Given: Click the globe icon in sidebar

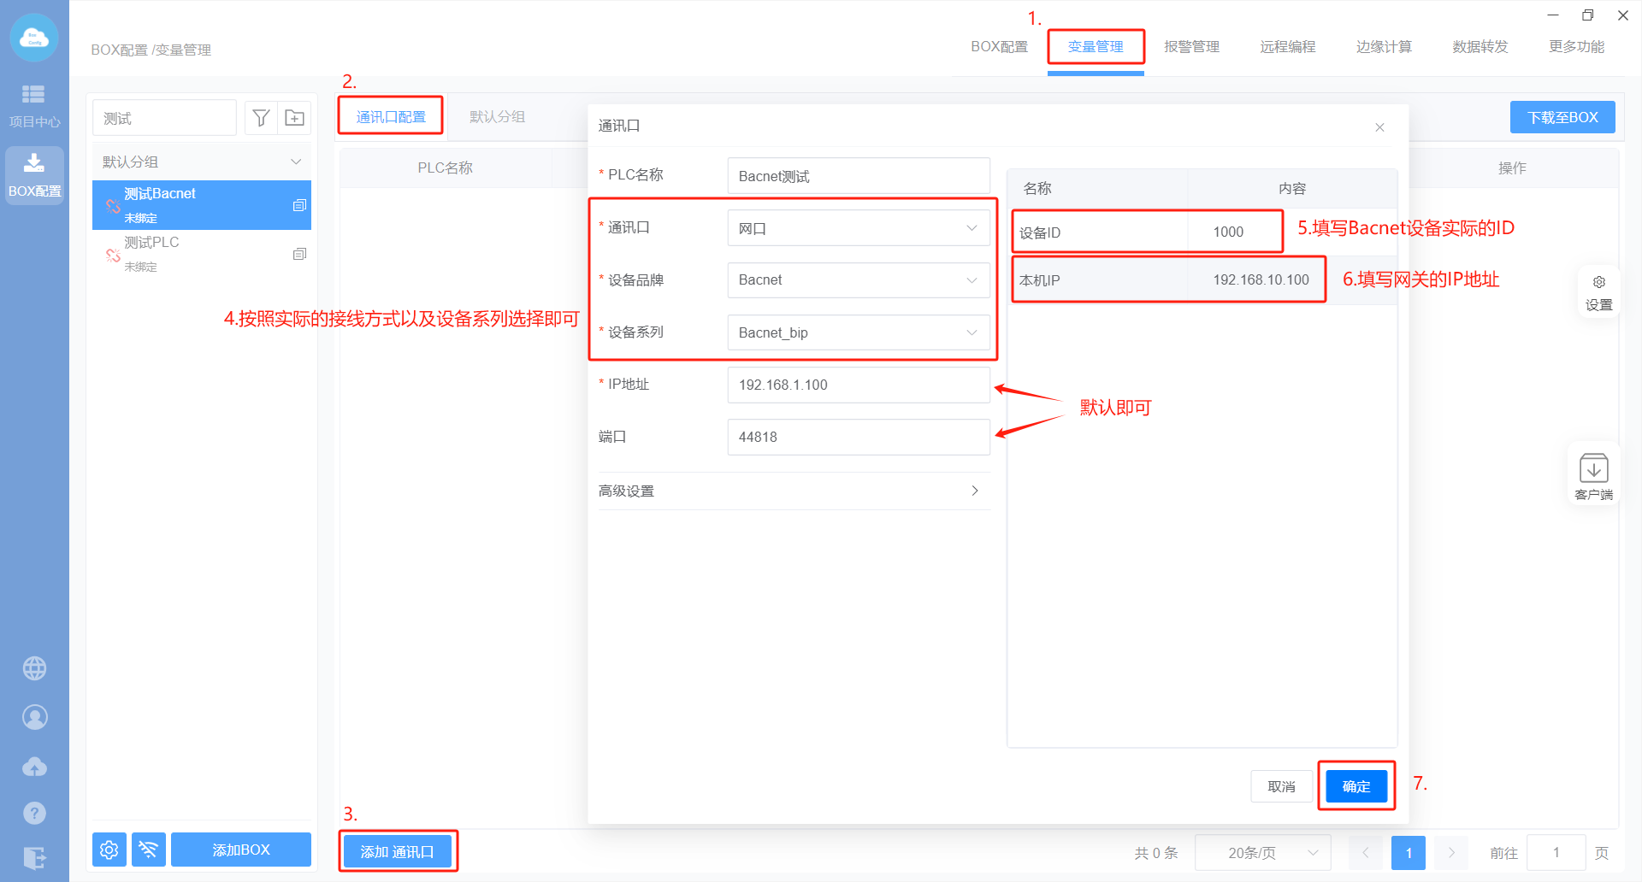Looking at the screenshot, I should [x=34, y=668].
